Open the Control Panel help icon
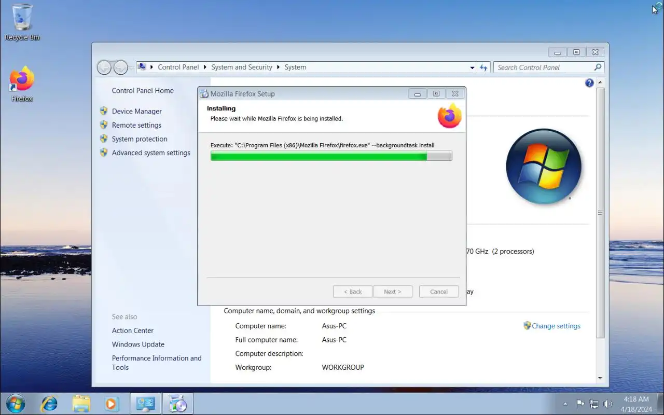Image resolution: width=664 pixels, height=415 pixels. click(x=589, y=83)
